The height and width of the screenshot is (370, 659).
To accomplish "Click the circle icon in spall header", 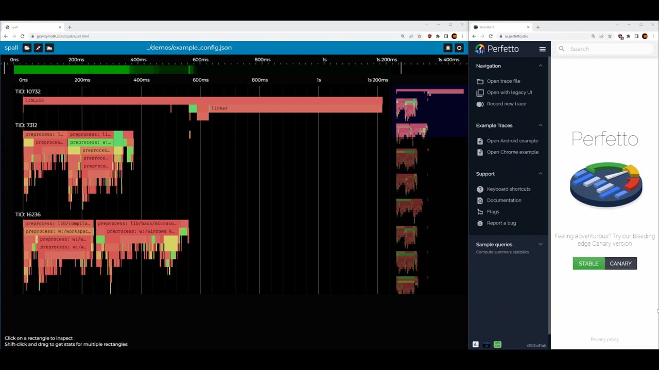I will (x=459, y=48).
